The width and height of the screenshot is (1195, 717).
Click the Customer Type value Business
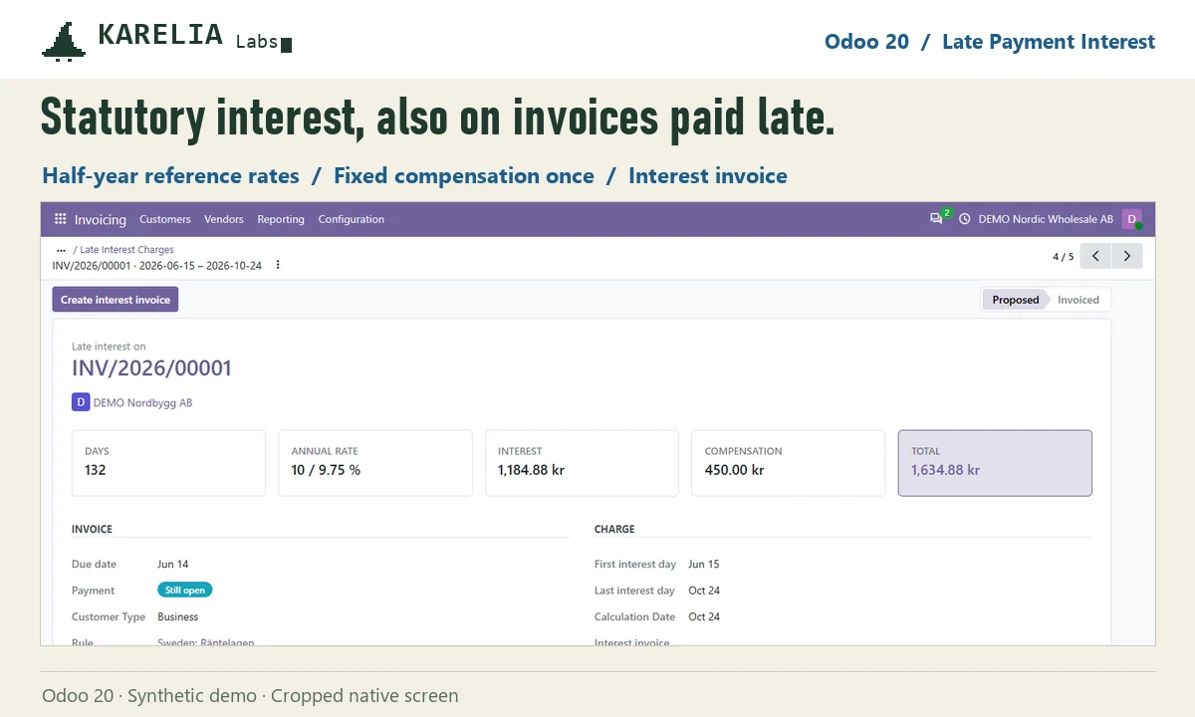pyautogui.click(x=178, y=616)
